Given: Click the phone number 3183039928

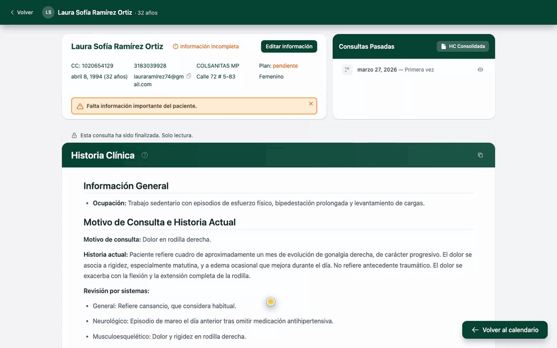Looking at the screenshot, I should (150, 66).
